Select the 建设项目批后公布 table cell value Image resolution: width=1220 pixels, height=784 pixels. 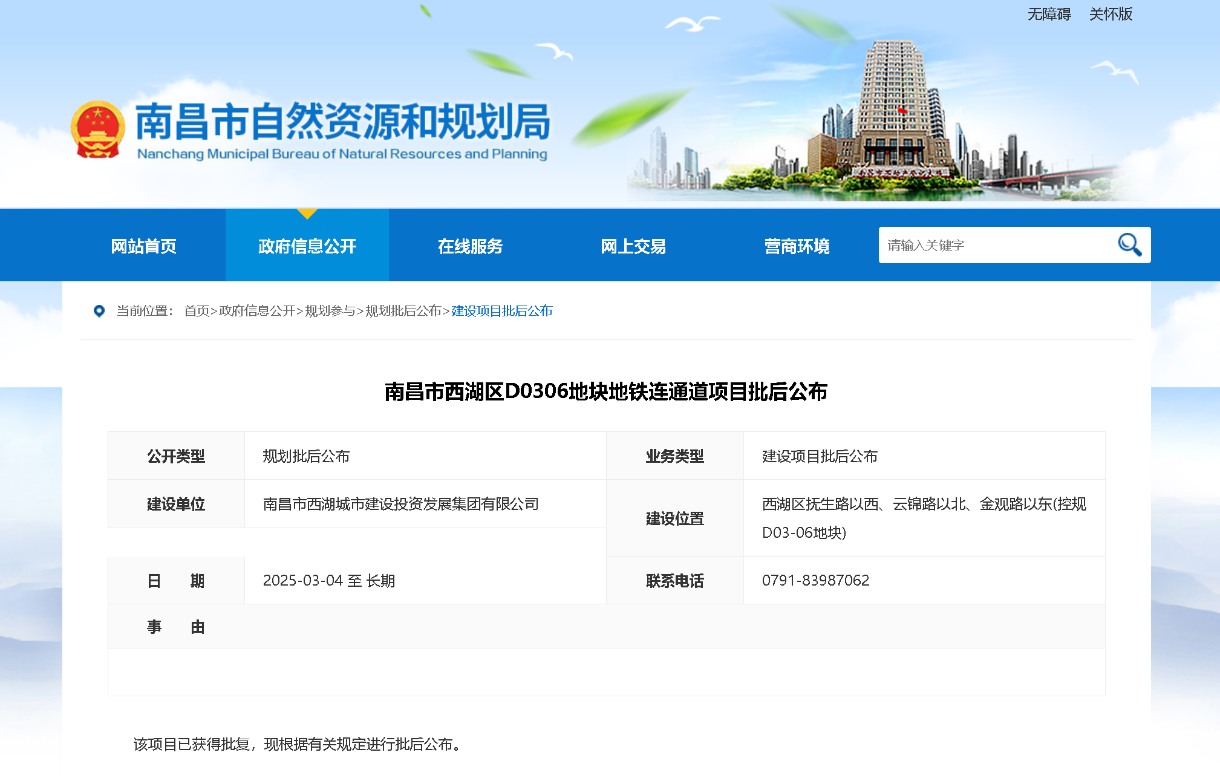(820, 456)
